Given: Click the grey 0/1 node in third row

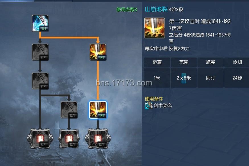Looking at the screenshot, I should (40, 81).
